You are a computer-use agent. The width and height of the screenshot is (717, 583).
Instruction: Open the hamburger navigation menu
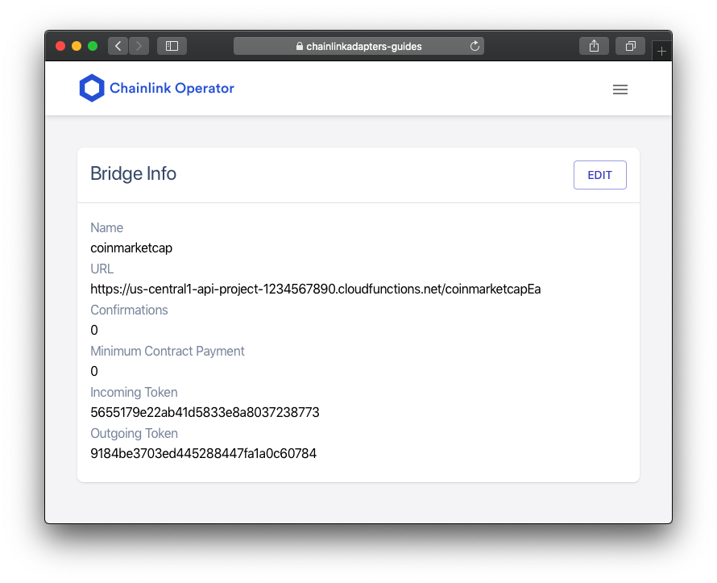(620, 90)
